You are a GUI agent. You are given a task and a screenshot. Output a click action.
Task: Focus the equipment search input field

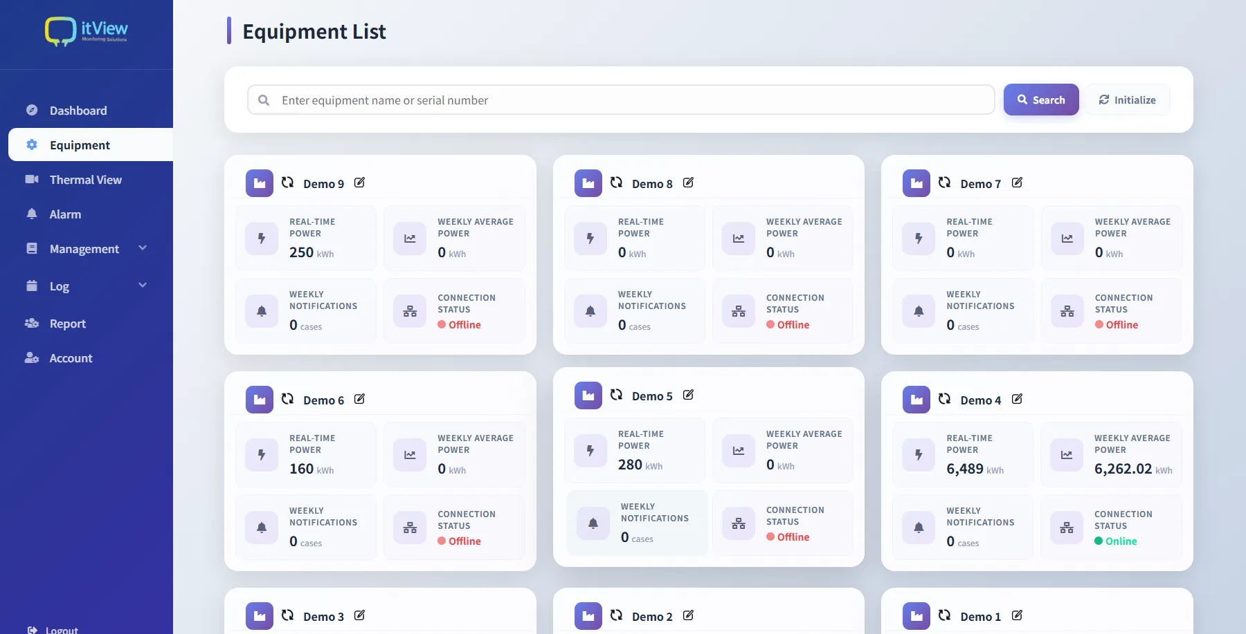pyautogui.click(x=621, y=100)
